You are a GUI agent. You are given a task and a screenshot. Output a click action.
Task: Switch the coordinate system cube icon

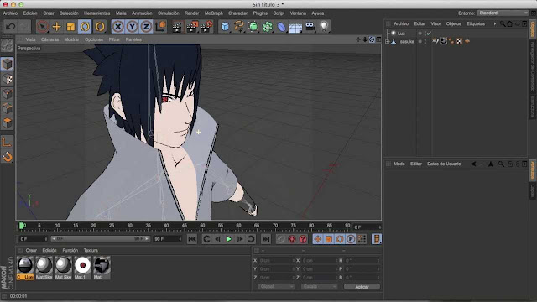(x=160, y=26)
